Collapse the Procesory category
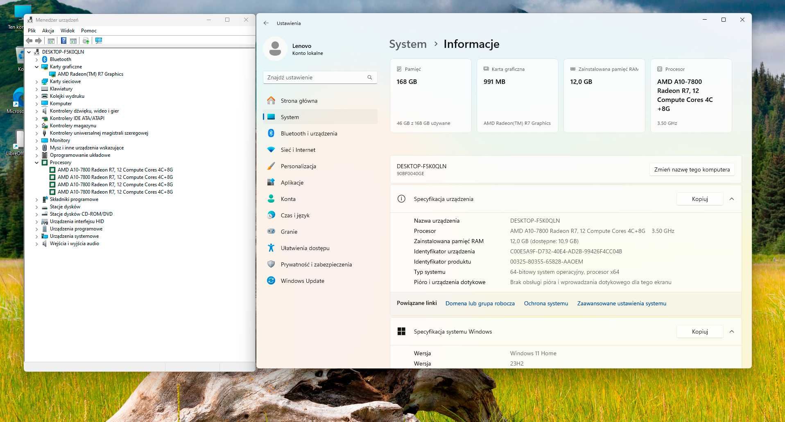 37,162
